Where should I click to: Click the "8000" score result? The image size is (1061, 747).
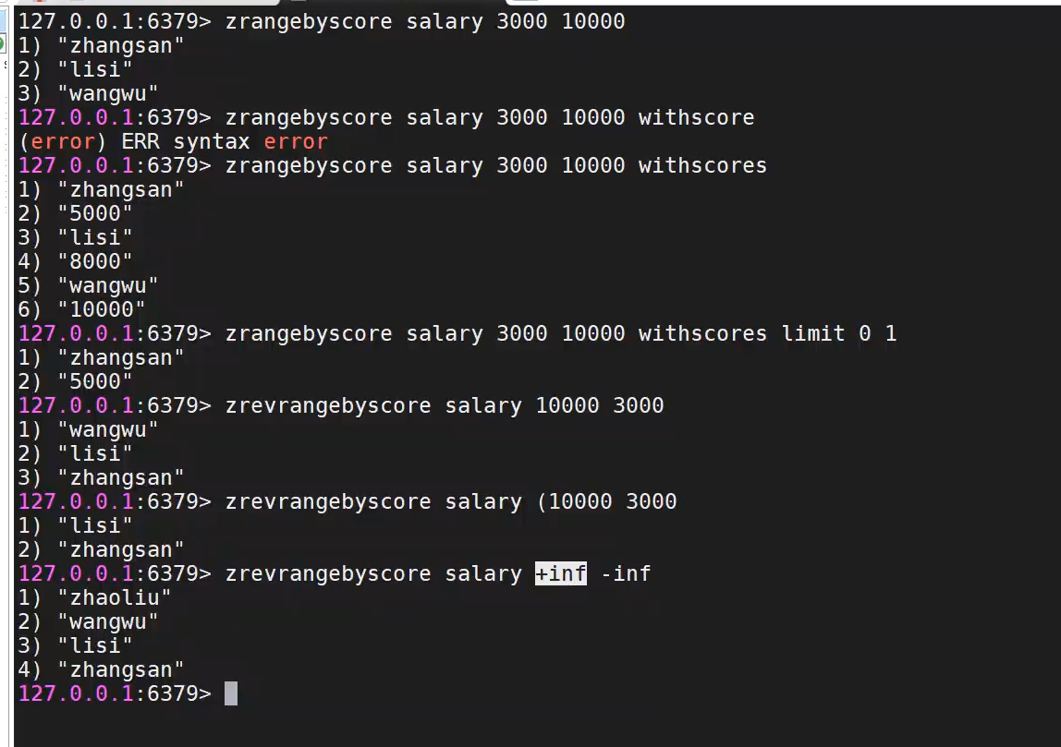tap(95, 261)
